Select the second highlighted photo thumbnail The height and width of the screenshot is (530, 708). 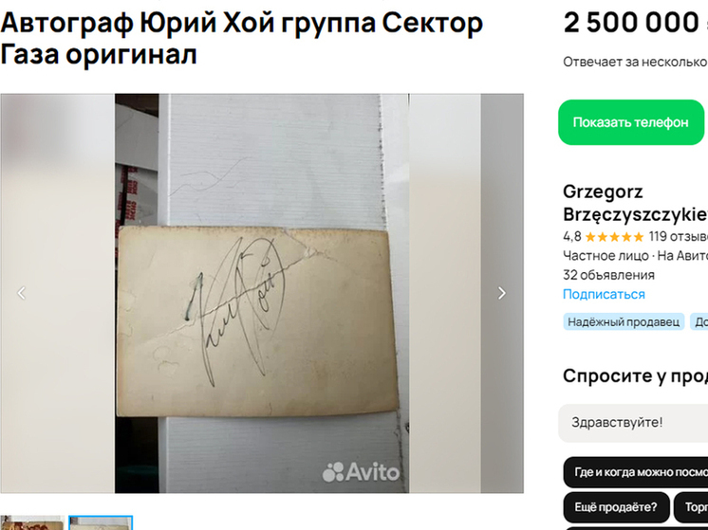(101, 522)
